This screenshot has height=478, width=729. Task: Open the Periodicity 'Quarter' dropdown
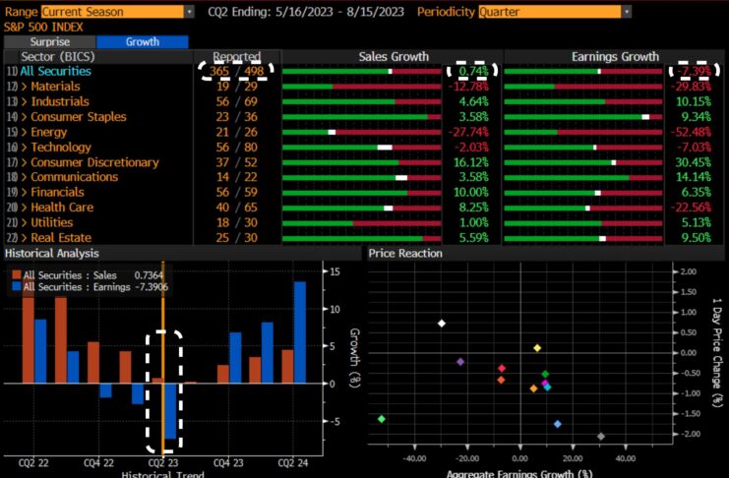[x=555, y=11]
